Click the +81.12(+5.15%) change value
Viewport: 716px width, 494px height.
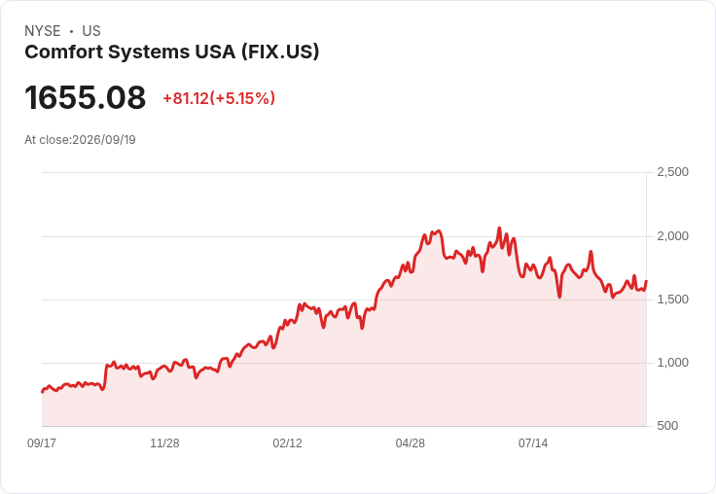(219, 98)
